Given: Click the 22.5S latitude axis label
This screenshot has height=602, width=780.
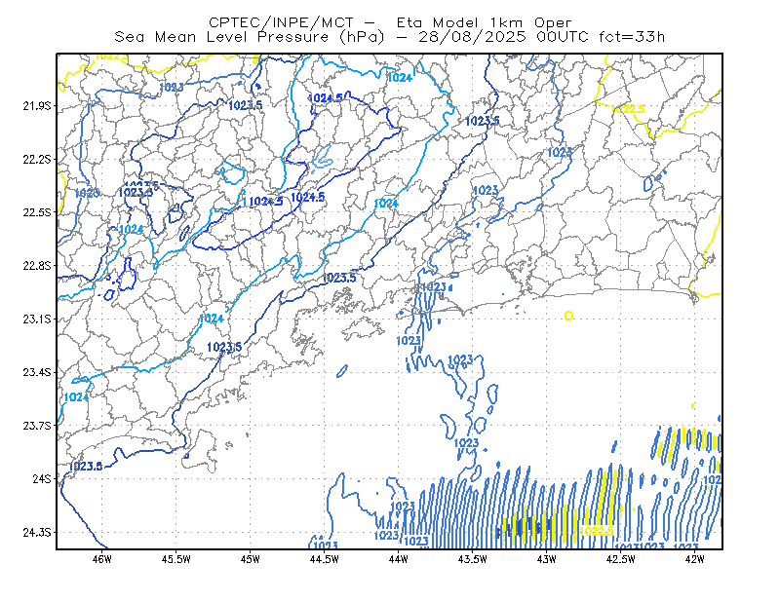Looking at the screenshot, I should (x=37, y=212).
